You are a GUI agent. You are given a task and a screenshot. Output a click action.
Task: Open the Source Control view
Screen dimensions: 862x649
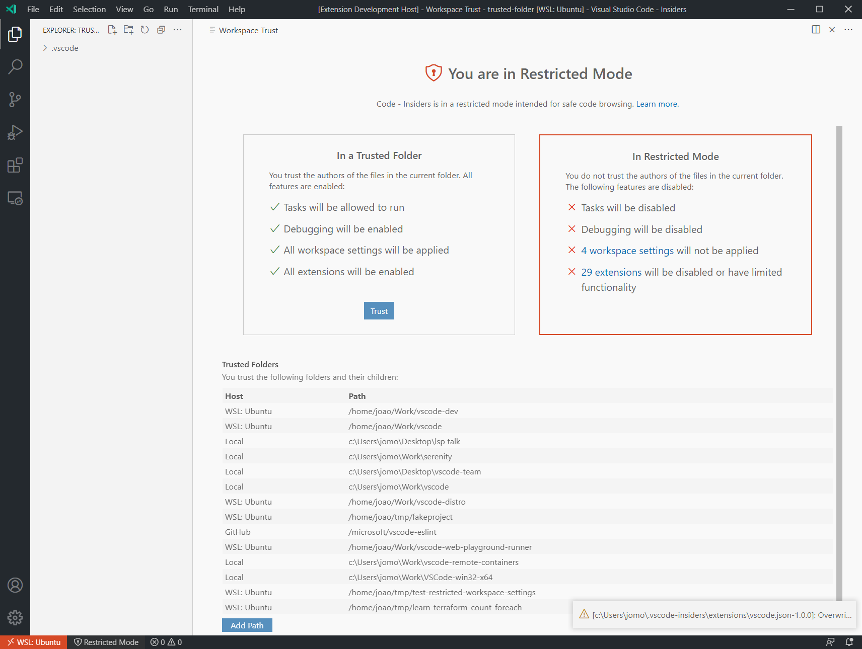pos(15,99)
